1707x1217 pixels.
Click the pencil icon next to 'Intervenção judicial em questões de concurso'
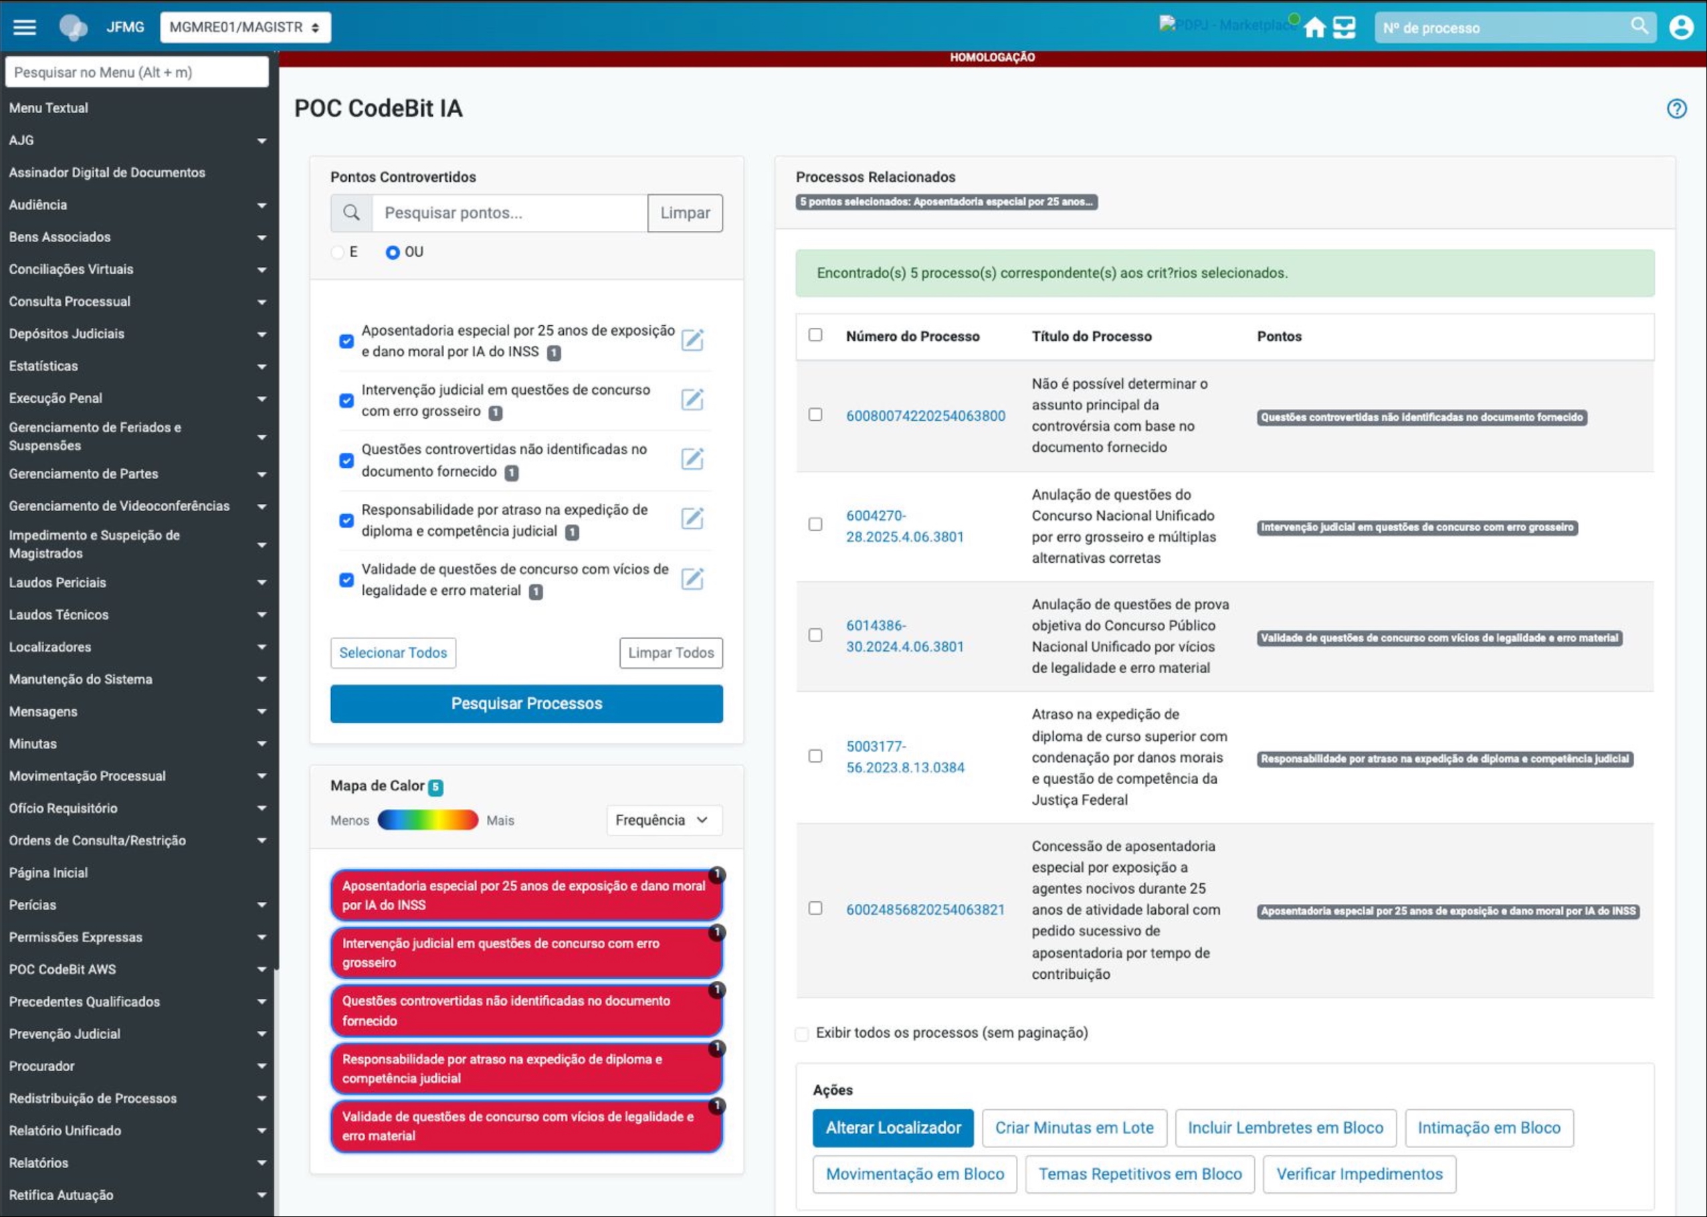[693, 399]
